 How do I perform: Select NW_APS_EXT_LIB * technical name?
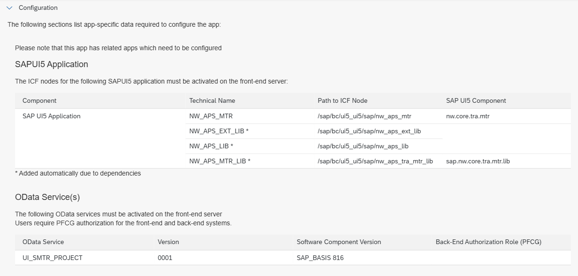(x=219, y=131)
